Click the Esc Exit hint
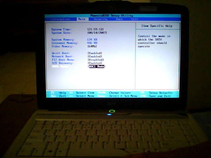 coord(59,96)
